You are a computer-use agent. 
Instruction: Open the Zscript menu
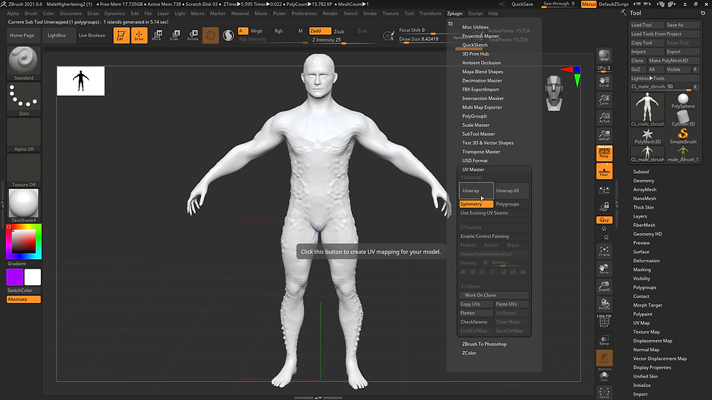pos(475,13)
